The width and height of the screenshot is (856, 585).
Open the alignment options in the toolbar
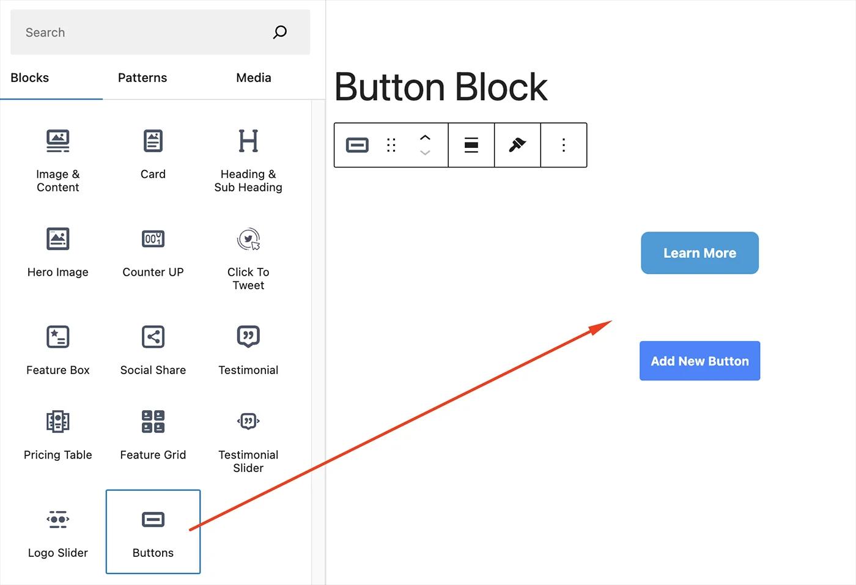471,145
